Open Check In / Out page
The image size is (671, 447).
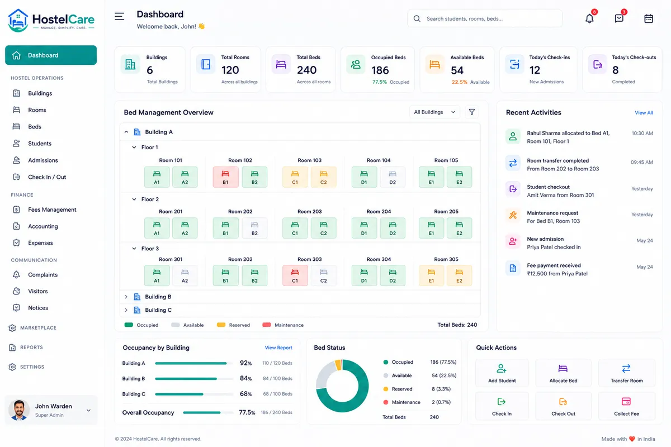(x=47, y=177)
